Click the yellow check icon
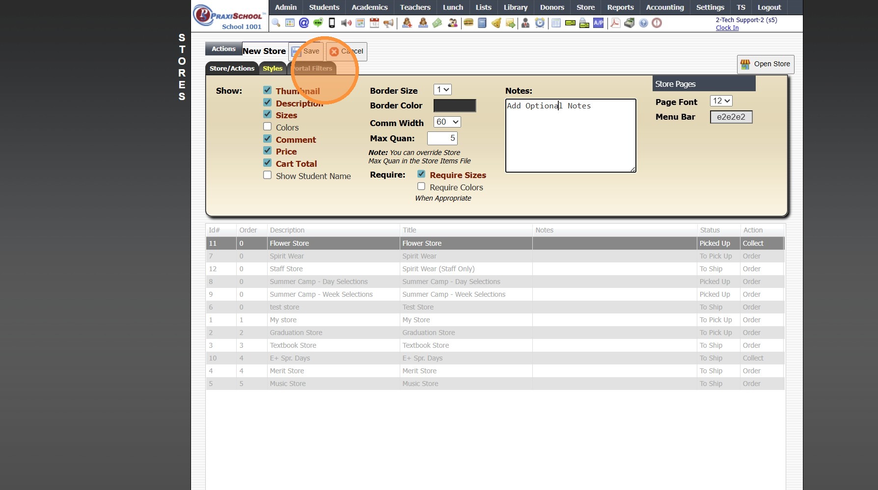Screen dimensions: 878x490 point(570,23)
